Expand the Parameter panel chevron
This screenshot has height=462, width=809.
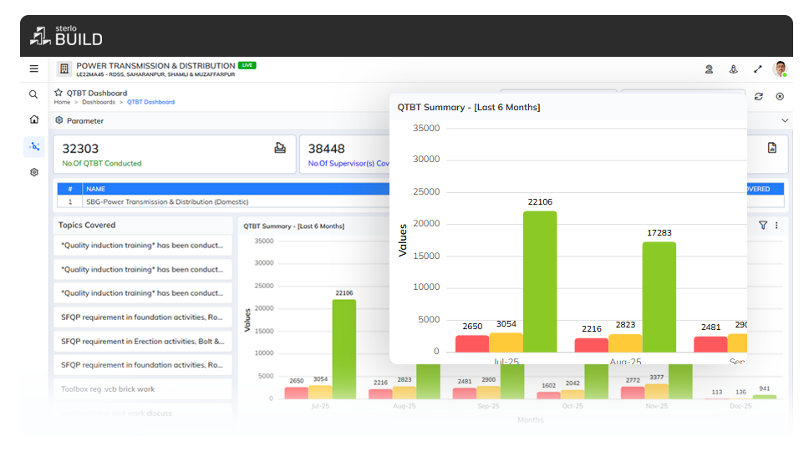784,121
